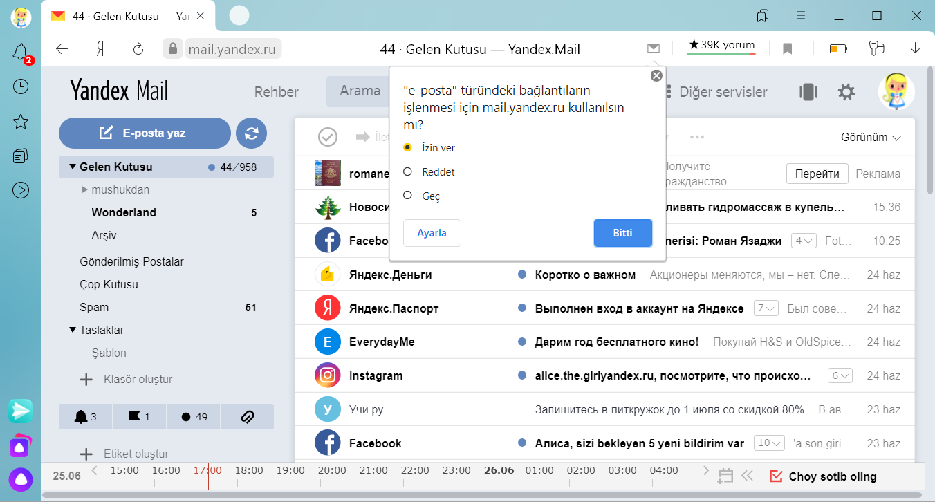Click Перейти on the ad row
Viewport: 935px width, 502px height.
tap(817, 174)
